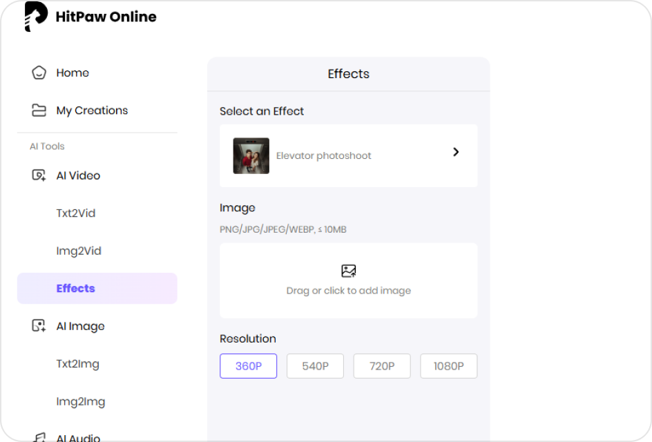652x442 pixels.
Task: Select 360P resolution option
Action: click(x=248, y=366)
